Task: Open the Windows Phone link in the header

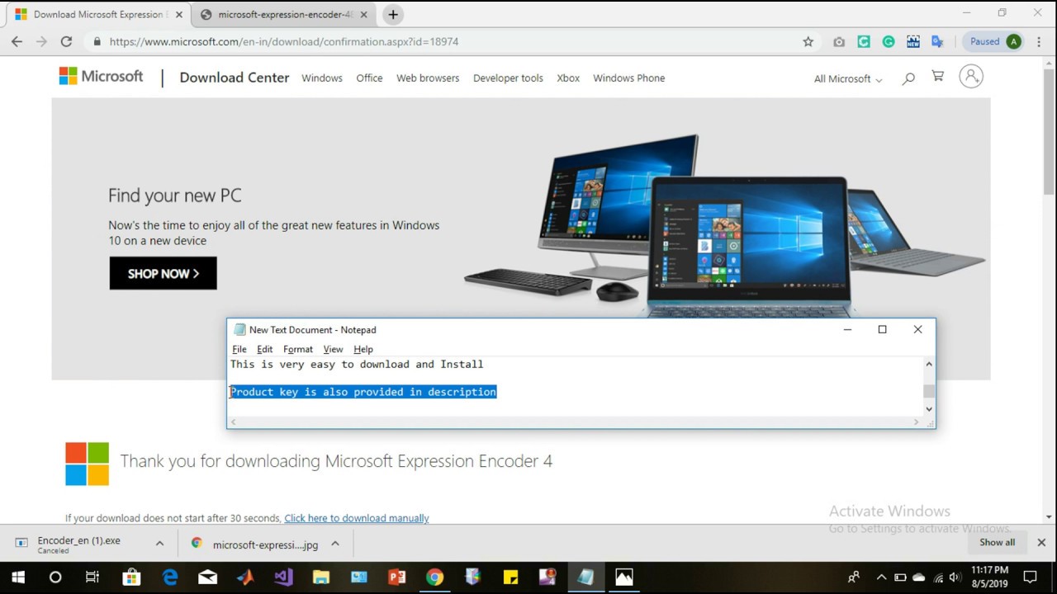Action: click(x=628, y=78)
